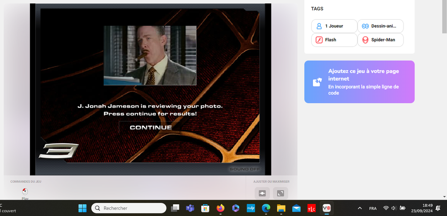Open the myHP app from taskbar
447x216 pixels.
251,208
